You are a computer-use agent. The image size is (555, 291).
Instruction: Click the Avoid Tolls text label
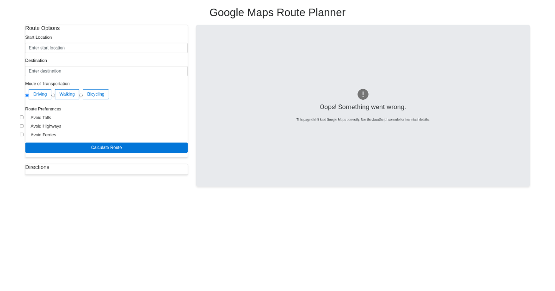[41, 118]
